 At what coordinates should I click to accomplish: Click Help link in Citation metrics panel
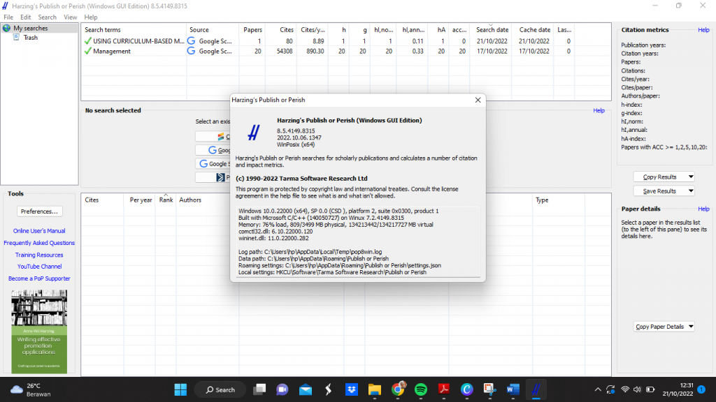tap(703, 29)
